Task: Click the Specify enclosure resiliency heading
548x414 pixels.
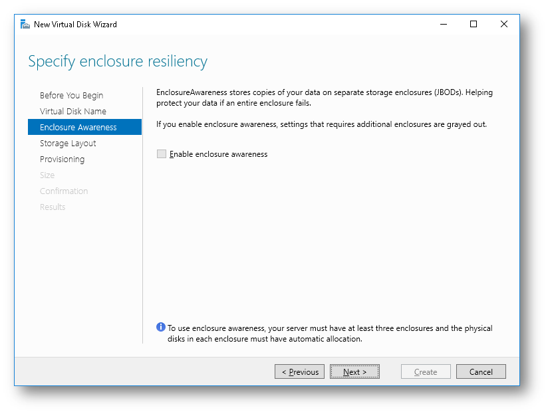Action: coord(118,62)
